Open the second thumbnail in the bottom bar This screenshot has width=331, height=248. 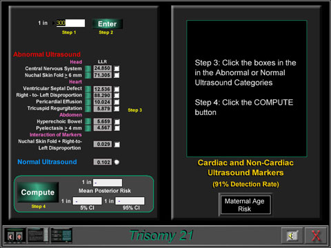point(38,236)
